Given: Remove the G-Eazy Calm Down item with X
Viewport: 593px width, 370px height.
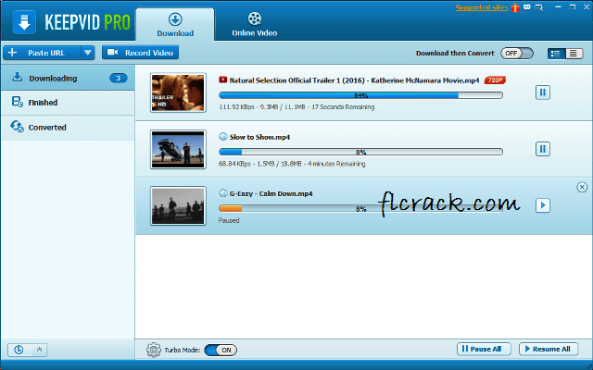Looking at the screenshot, I should coord(582,187).
